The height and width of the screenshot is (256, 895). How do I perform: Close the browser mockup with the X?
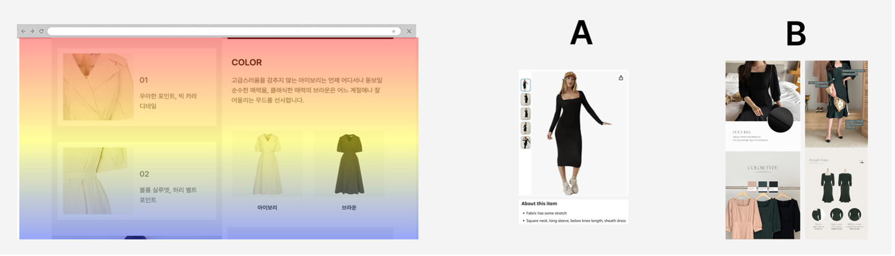point(409,31)
